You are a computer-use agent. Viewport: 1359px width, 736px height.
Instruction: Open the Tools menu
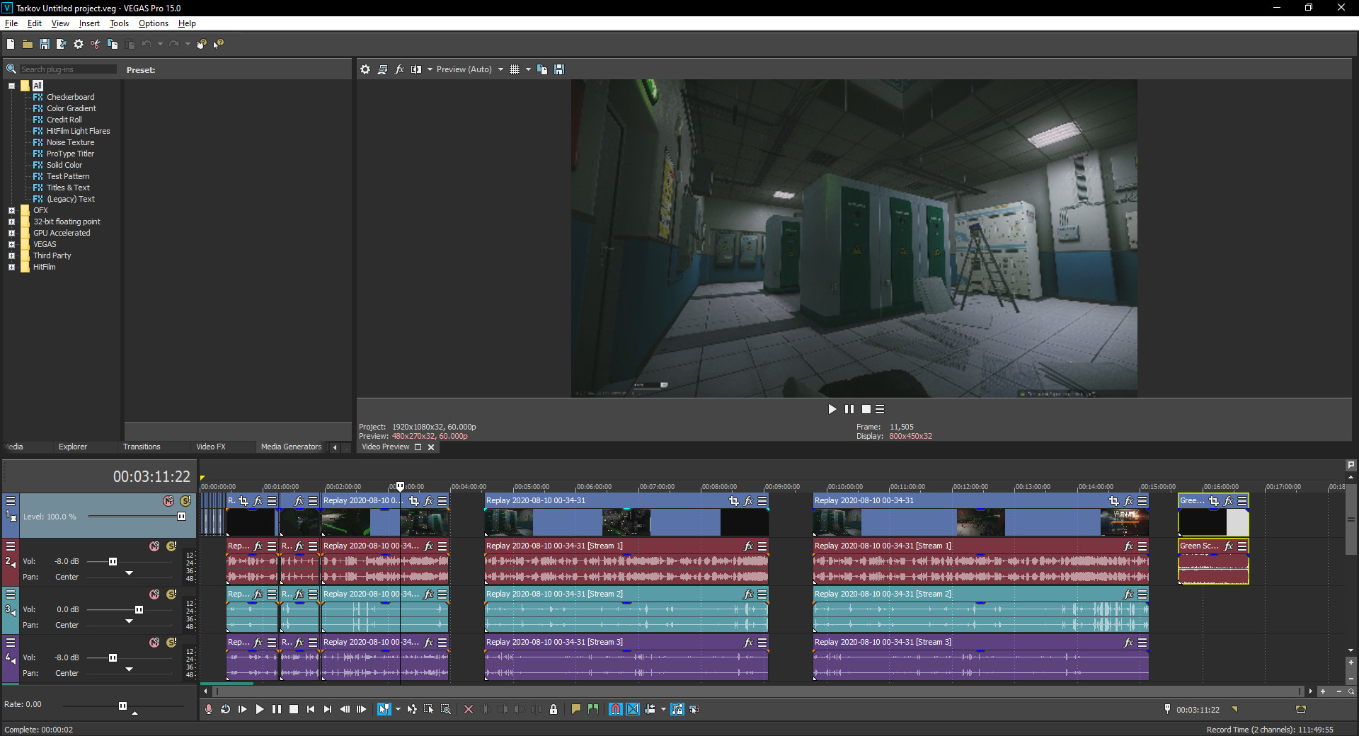click(119, 23)
